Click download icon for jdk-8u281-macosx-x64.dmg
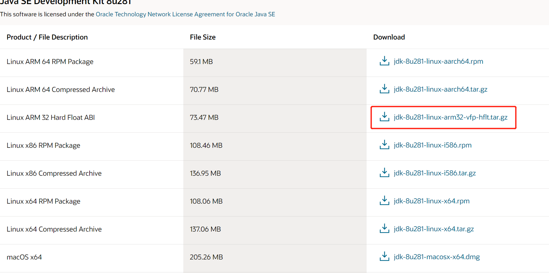The image size is (549, 273). click(x=384, y=256)
